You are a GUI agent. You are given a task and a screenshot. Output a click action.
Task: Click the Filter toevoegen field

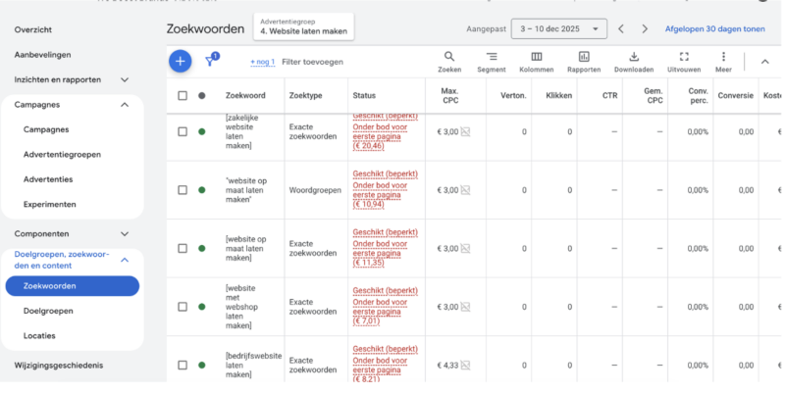point(312,62)
